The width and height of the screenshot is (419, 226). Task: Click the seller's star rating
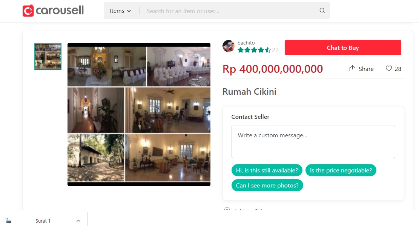point(254,50)
